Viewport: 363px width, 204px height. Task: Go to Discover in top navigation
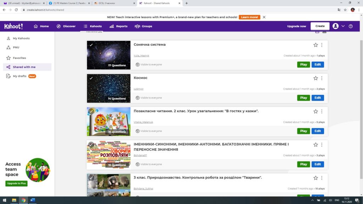pyautogui.click(x=66, y=26)
